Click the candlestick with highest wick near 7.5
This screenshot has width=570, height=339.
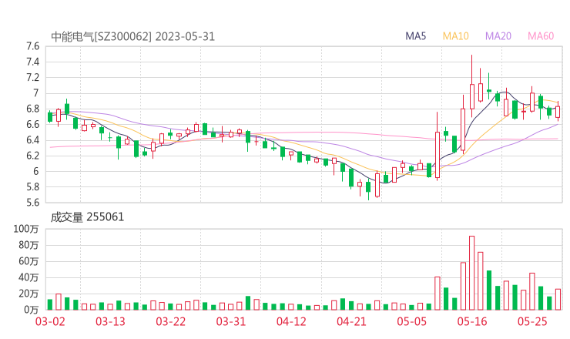coord(472,86)
